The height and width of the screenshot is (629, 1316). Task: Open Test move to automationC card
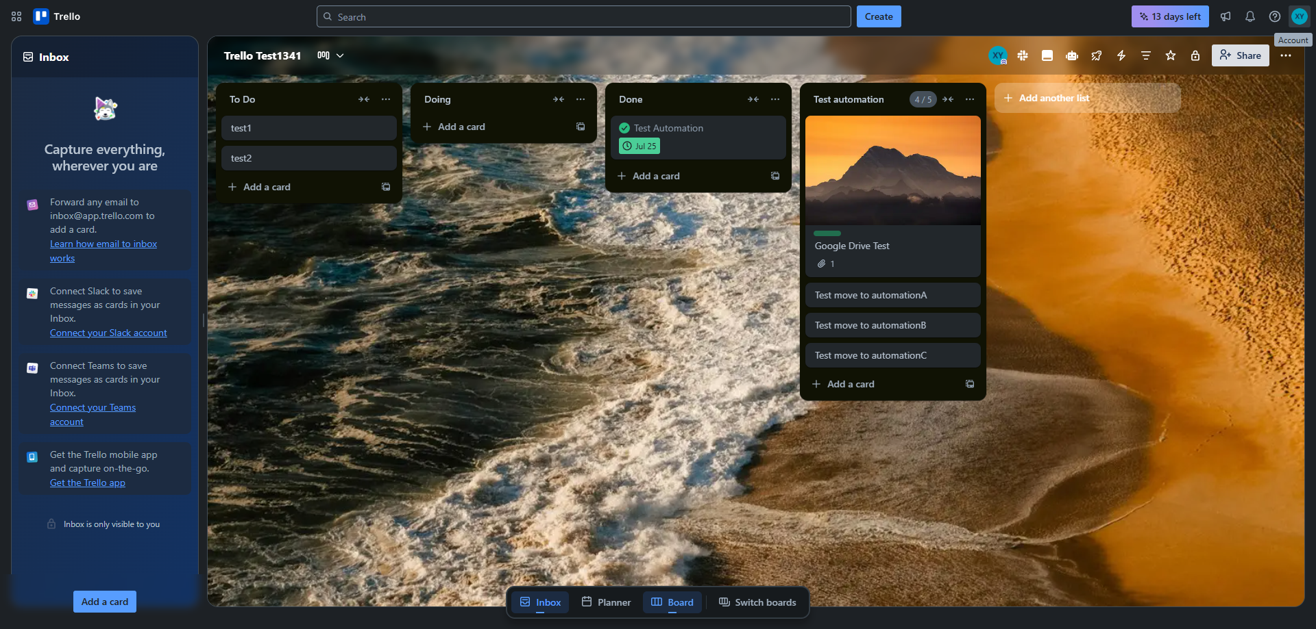coord(893,355)
